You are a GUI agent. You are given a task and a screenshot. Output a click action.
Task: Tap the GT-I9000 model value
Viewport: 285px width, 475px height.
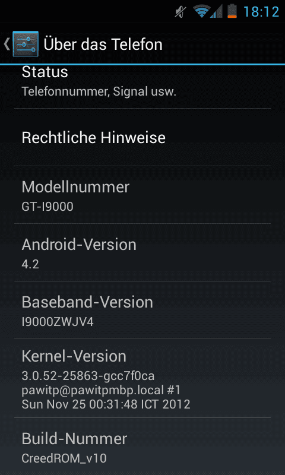[x=47, y=207]
